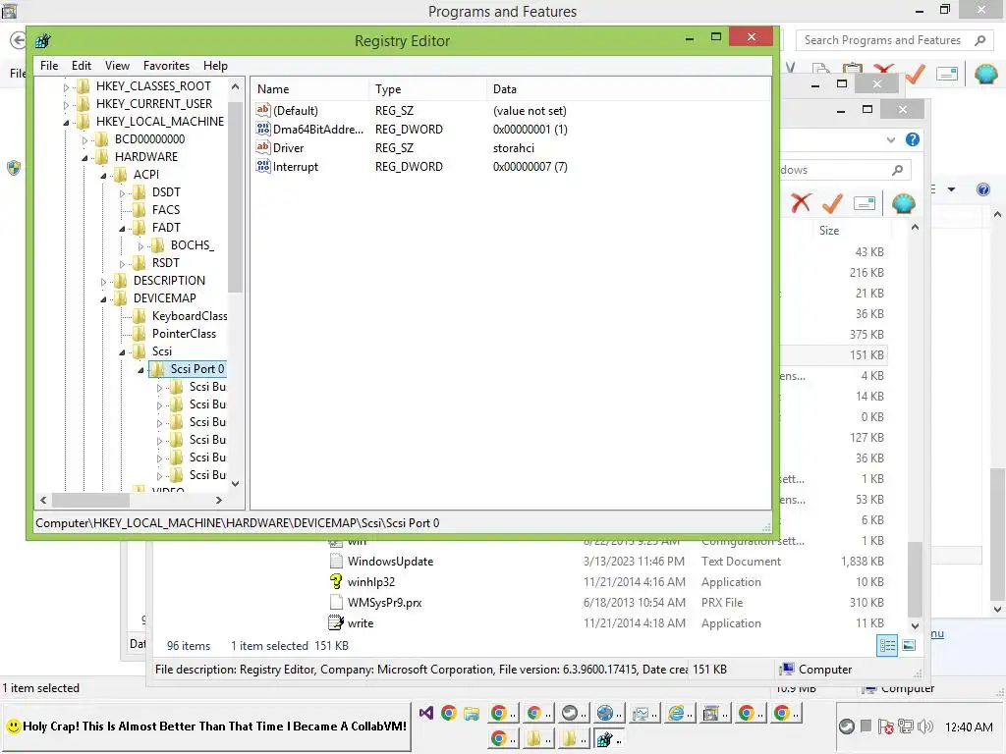Click the network tray icon
The height and width of the screenshot is (754, 1006).
tap(905, 727)
